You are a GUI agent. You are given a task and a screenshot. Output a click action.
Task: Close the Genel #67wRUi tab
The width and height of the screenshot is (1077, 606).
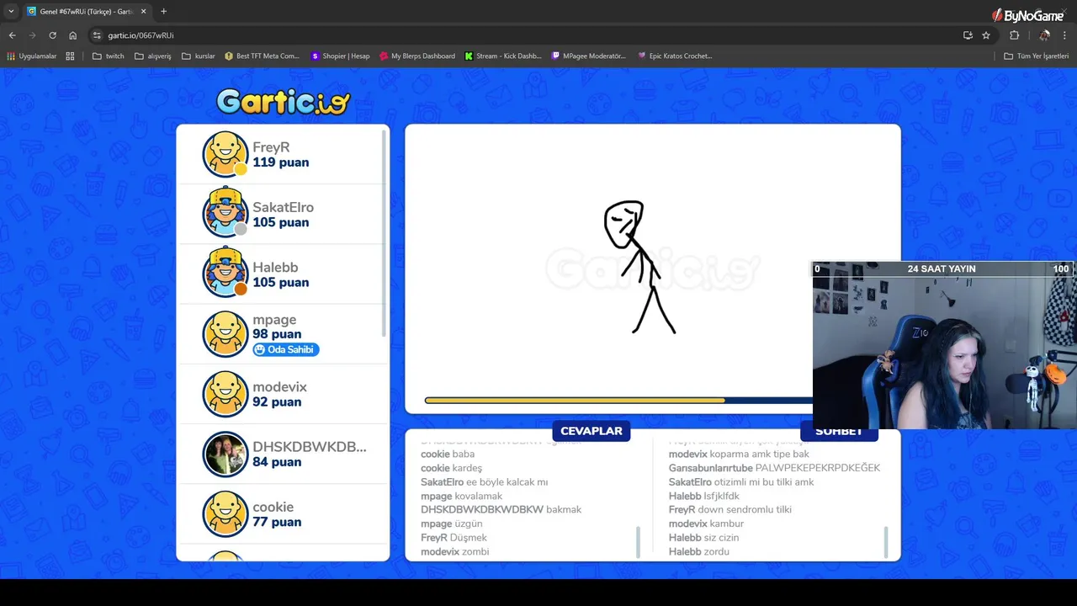point(143,12)
